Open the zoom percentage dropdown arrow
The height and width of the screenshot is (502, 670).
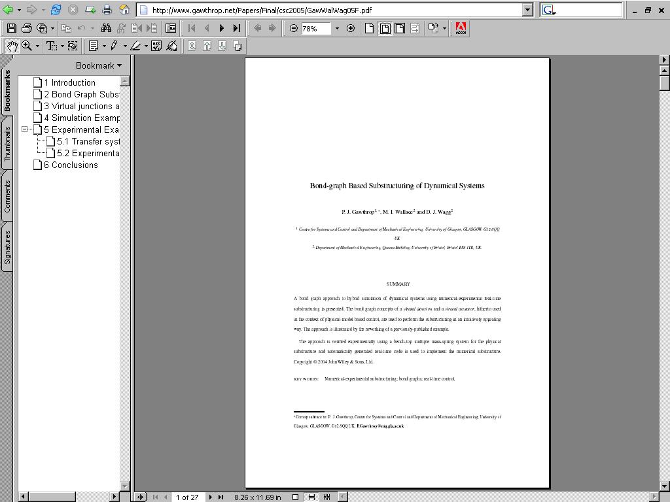(337, 29)
